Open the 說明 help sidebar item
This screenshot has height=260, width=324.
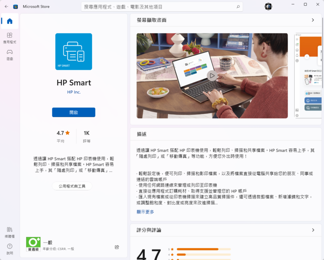point(10,249)
